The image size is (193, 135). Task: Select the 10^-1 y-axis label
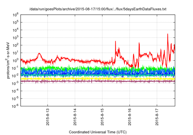pos(15,68)
